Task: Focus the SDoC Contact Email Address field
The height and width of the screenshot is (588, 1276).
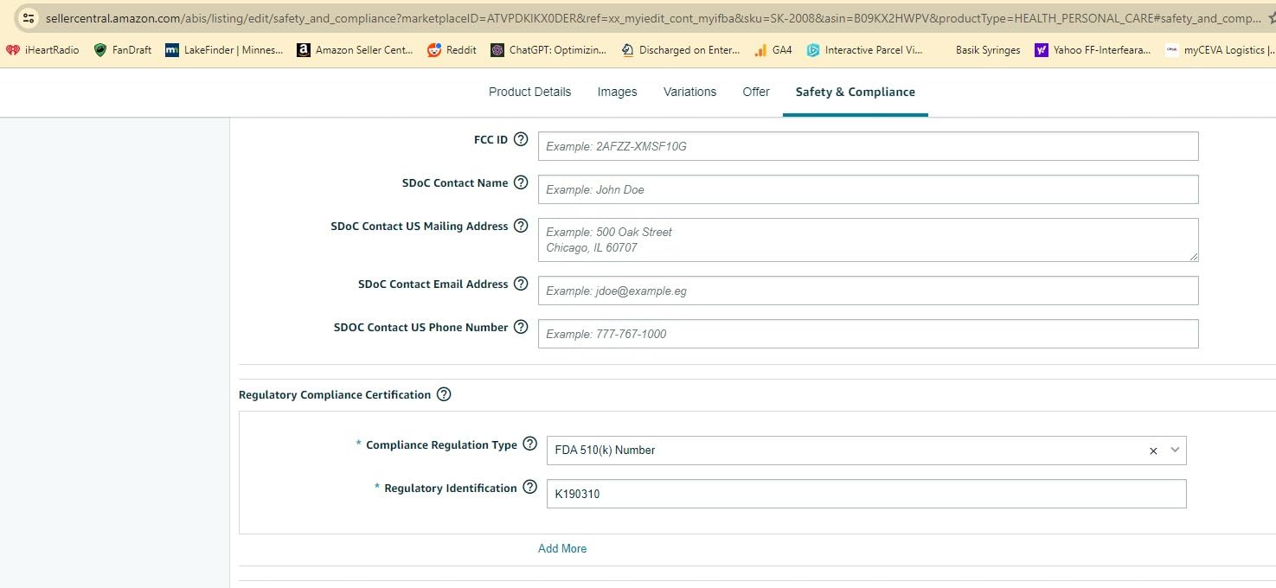Action: pos(868,291)
